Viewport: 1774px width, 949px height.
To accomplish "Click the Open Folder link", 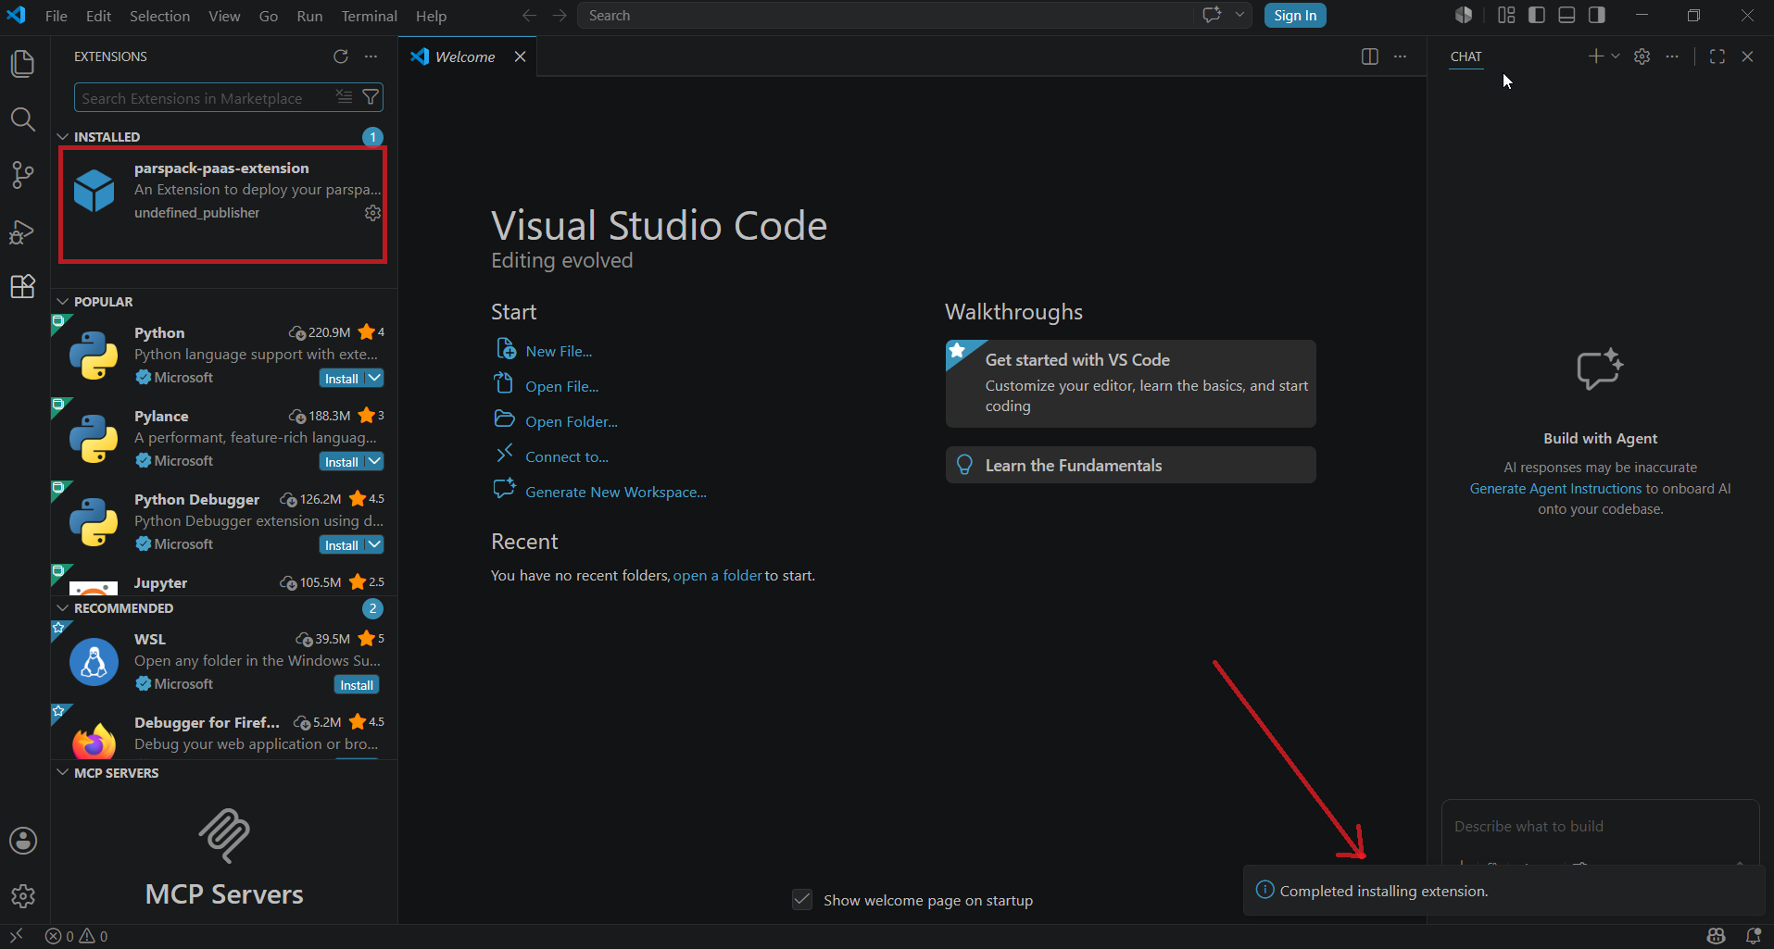I will pos(572,421).
